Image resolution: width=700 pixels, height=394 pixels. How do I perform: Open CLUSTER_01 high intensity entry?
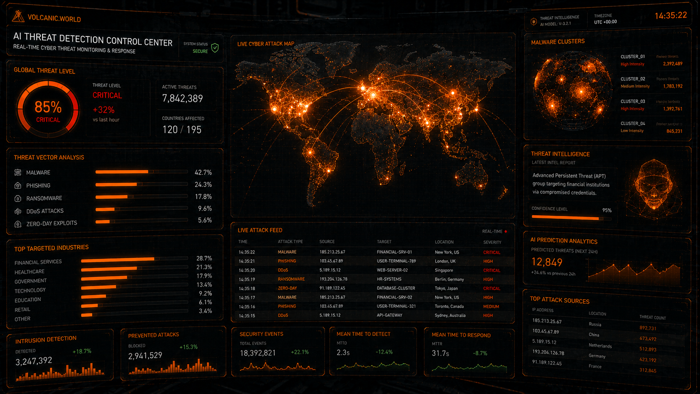pos(651,60)
